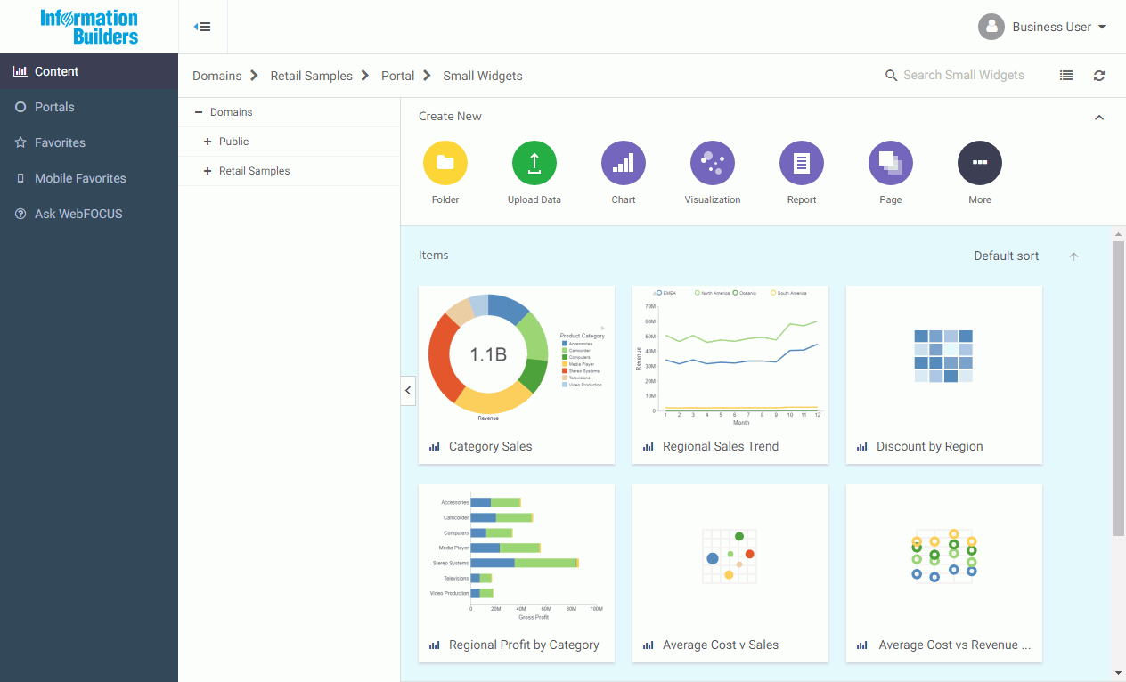Open Mobile Favorites in the sidebar
The width and height of the screenshot is (1126, 682).
[89, 178]
